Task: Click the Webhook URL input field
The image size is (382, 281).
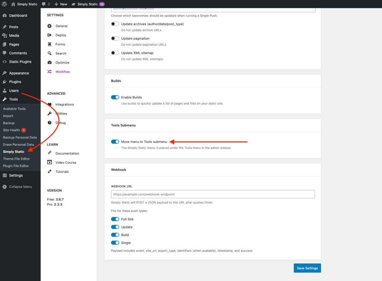Action: [x=213, y=194]
